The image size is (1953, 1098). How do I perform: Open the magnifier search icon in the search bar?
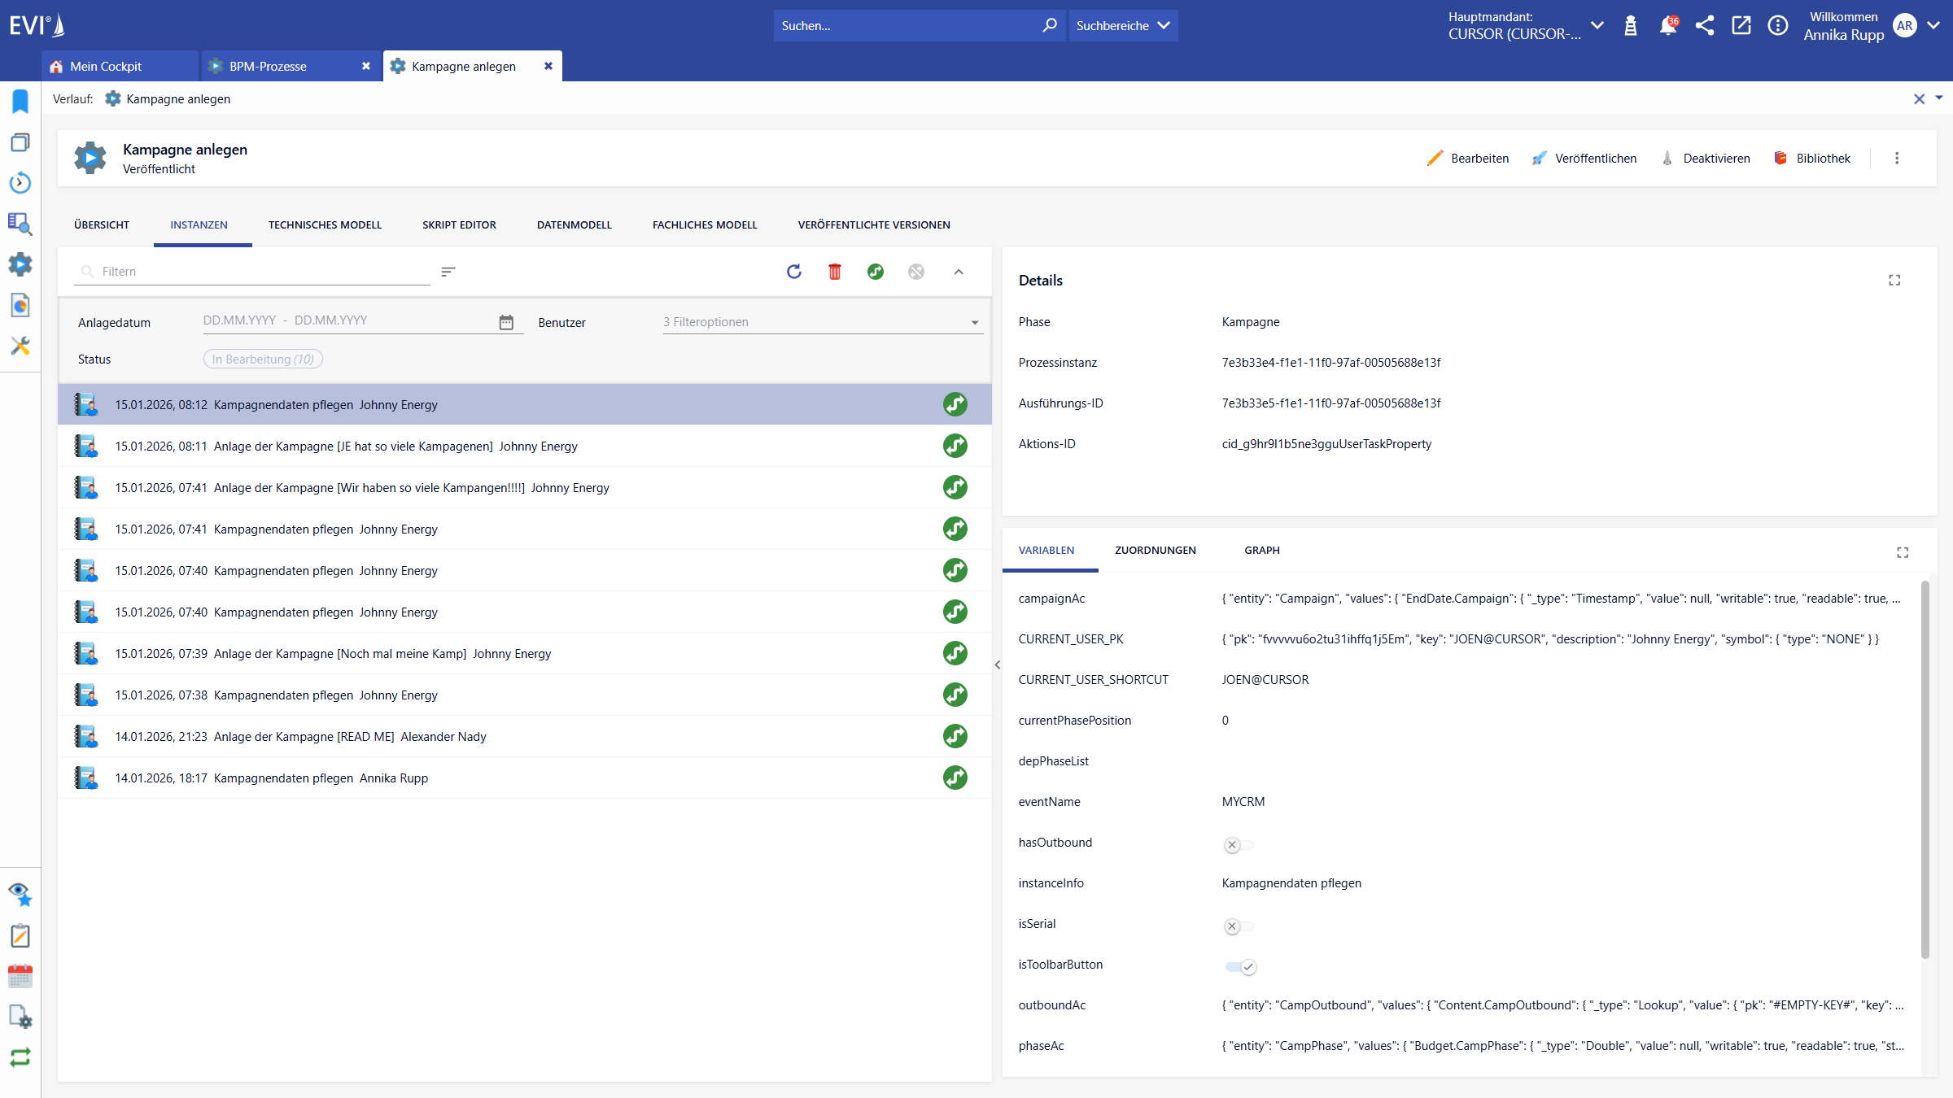click(1050, 25)
